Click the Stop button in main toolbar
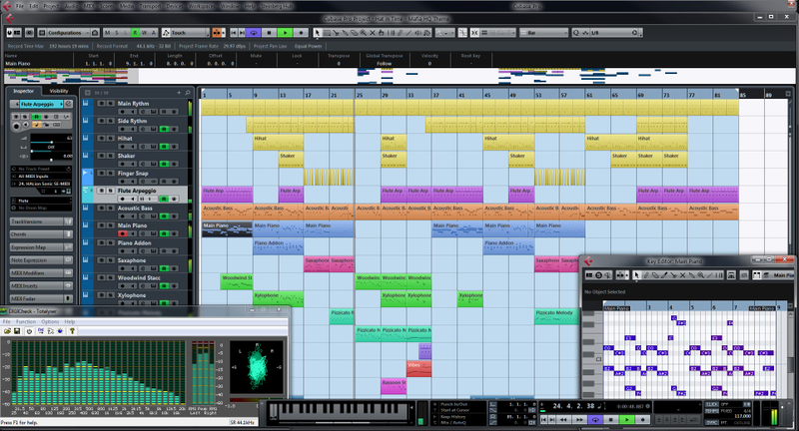Viewport: 799px width, 431px height. 269,33
